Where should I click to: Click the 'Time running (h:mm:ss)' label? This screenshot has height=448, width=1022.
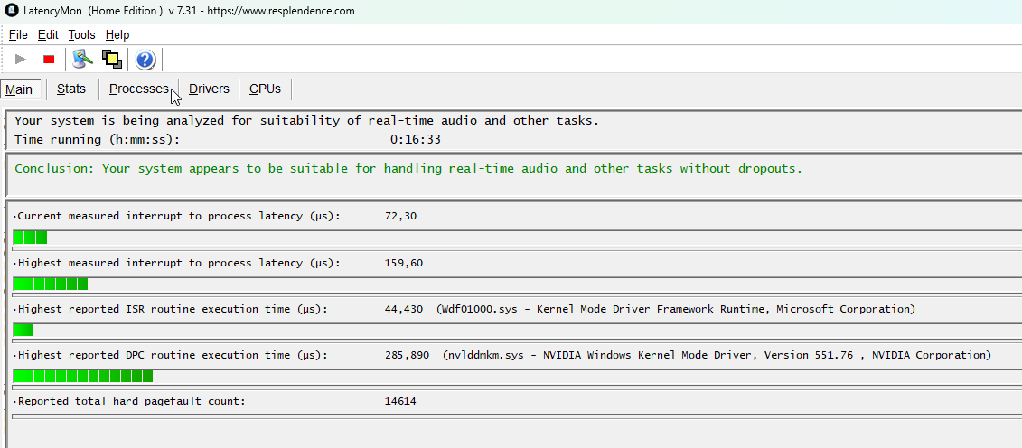(97, 139)
